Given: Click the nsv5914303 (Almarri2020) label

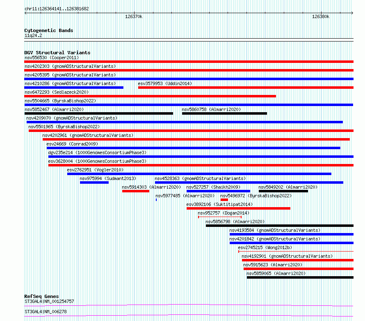Looking at the screenshot, I should tap(151, 187).
